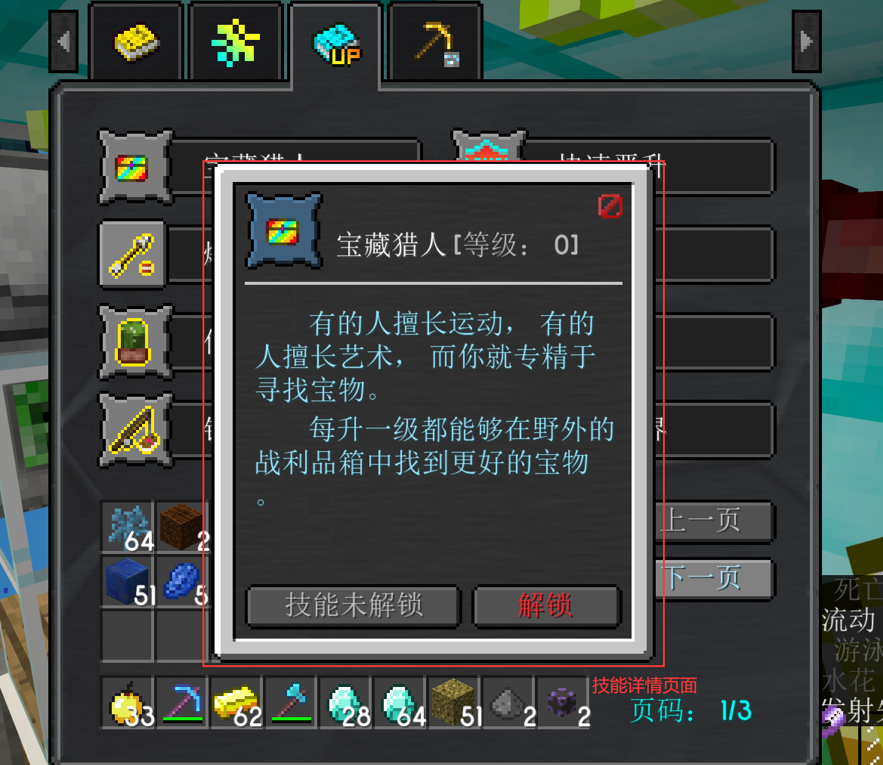Click the obsidian block in hotbar

(x=563, y=703)
